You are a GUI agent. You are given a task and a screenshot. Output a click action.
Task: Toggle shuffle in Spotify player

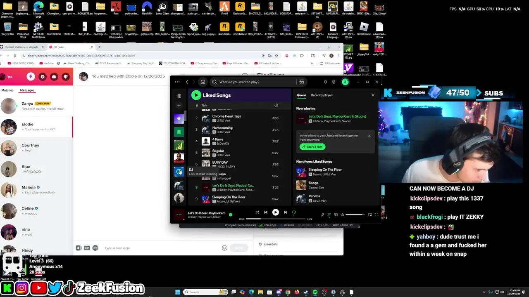click(257, 212)
